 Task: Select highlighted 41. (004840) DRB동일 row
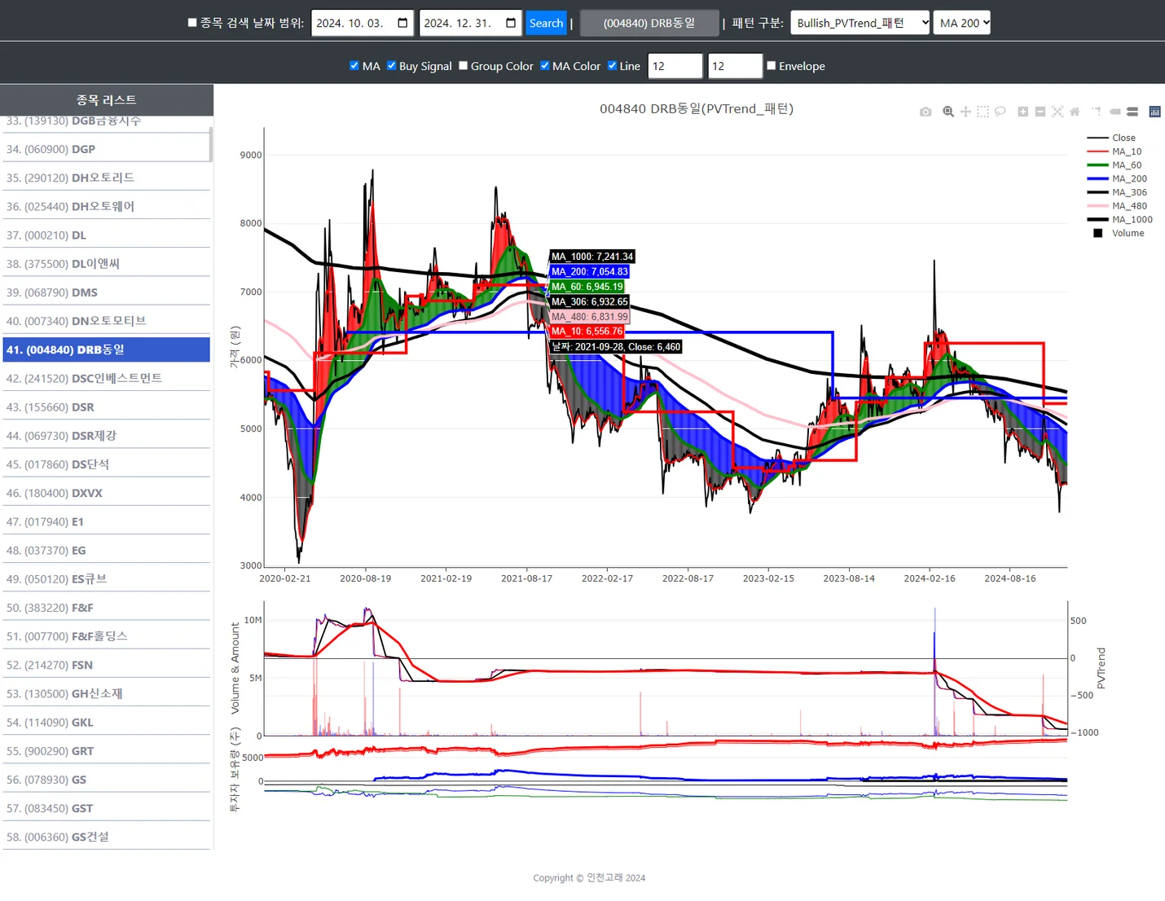(106, 349)
